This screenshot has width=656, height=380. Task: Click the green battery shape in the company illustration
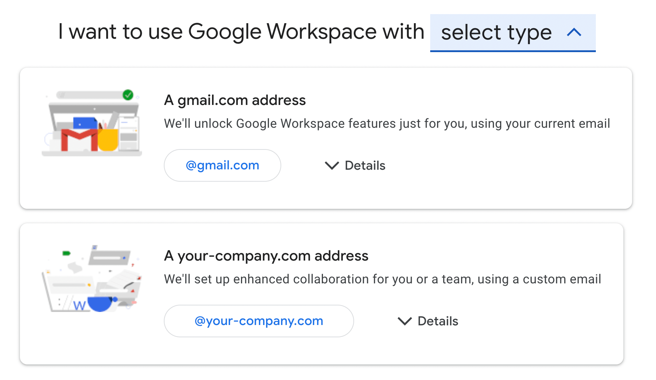[x=66, y=253]
